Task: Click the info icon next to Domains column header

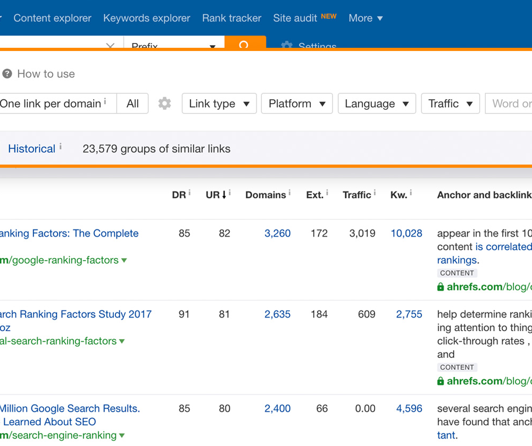Action: (x=289, y=193)
